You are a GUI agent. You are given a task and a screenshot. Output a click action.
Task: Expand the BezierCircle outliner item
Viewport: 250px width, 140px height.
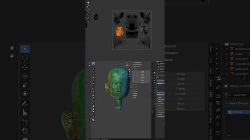pos(227,49)
